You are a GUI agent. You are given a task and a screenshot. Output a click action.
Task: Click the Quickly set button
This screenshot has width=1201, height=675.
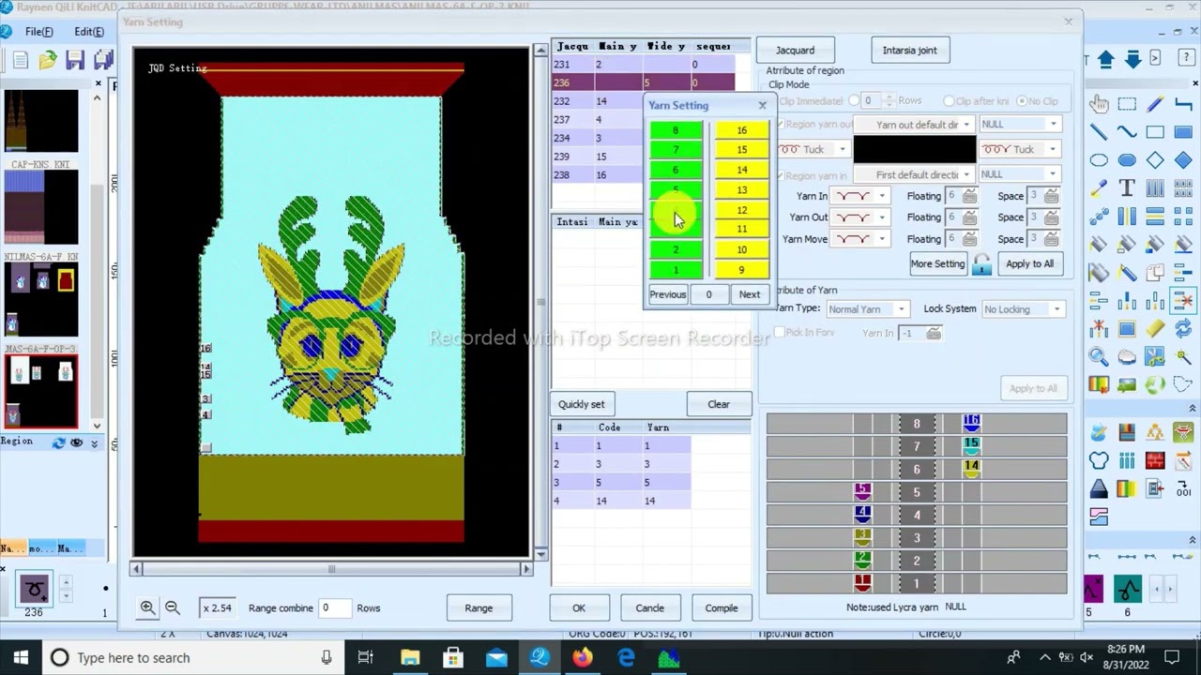(x=581, y=404)
